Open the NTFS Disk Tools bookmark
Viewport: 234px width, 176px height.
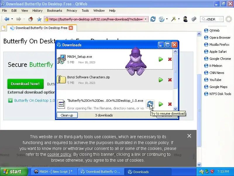218,94
